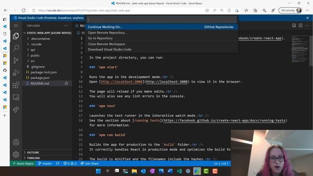Click the first http://localhost:3000 link
Viewport: 313px width, 176px height.
click(x=122, y=82)
